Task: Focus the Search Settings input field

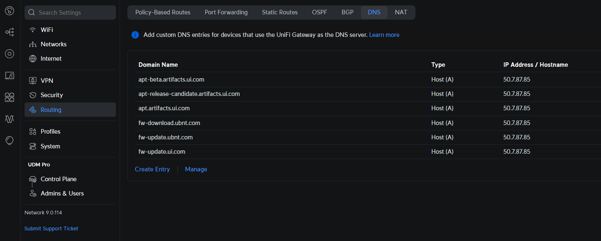Action: point(70,13)
